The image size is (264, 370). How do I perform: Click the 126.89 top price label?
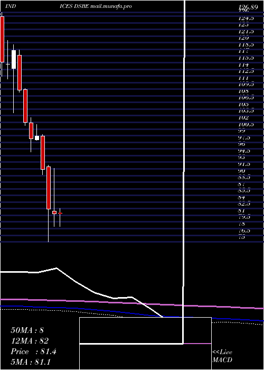click(247, 7)
